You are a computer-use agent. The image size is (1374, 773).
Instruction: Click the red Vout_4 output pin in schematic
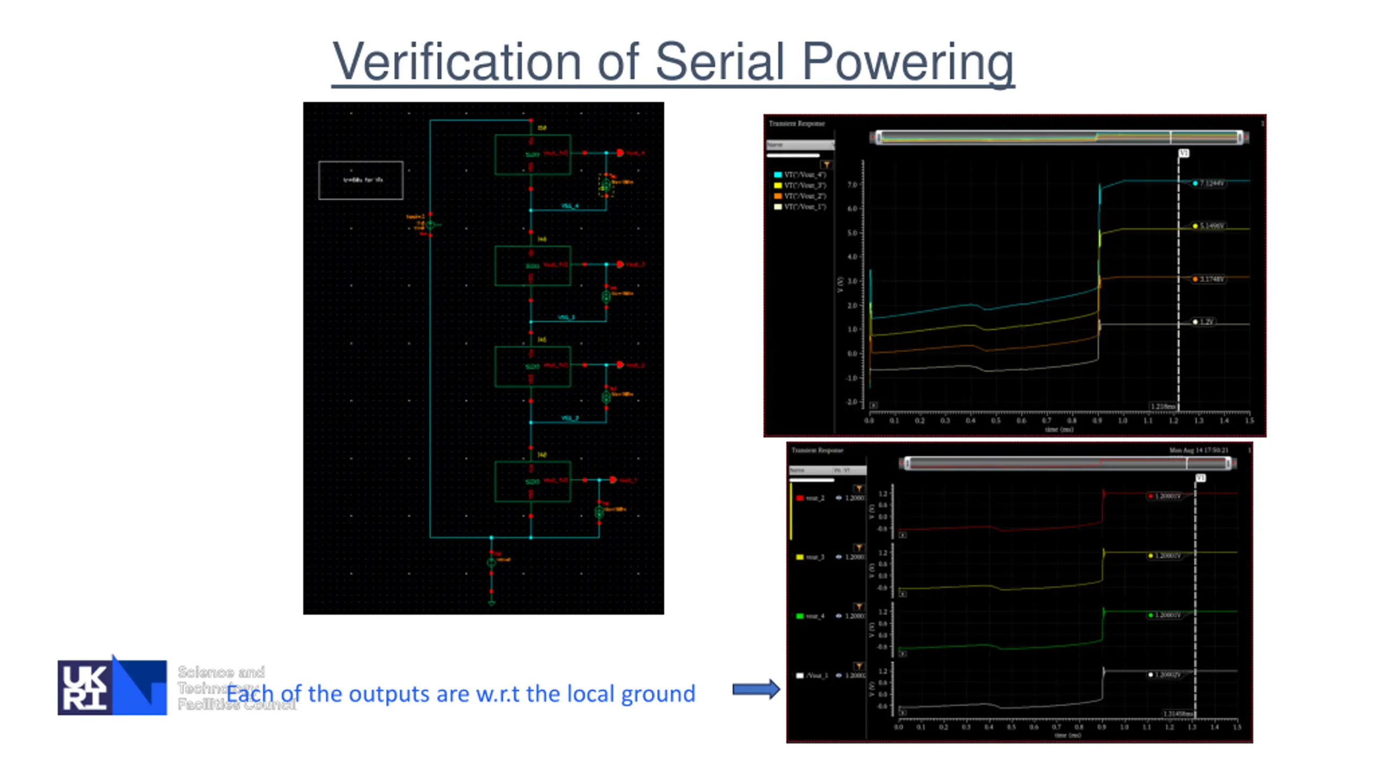tap(620, 153)
